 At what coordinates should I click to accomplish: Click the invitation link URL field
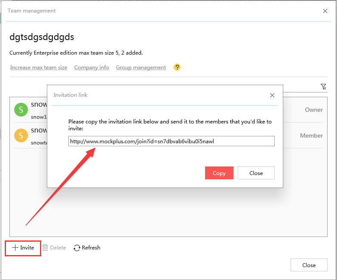171,141
